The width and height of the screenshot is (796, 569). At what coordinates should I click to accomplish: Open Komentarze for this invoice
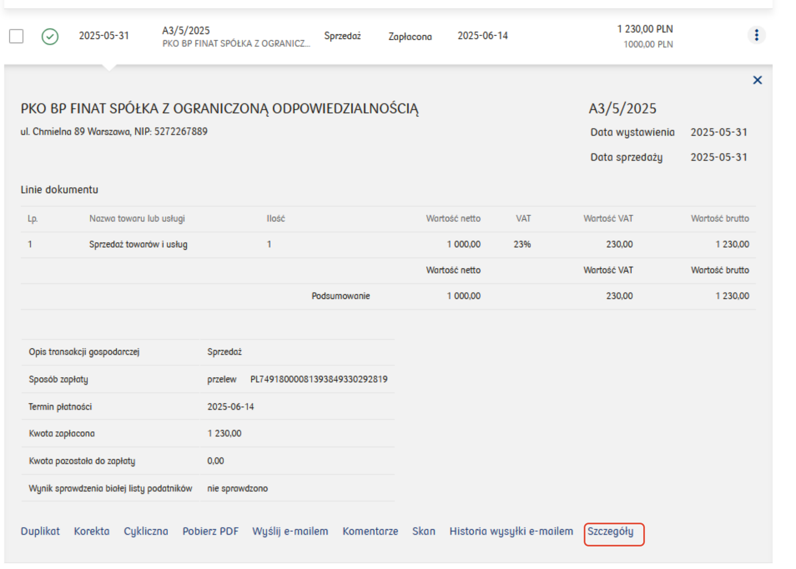click(370, 531)
